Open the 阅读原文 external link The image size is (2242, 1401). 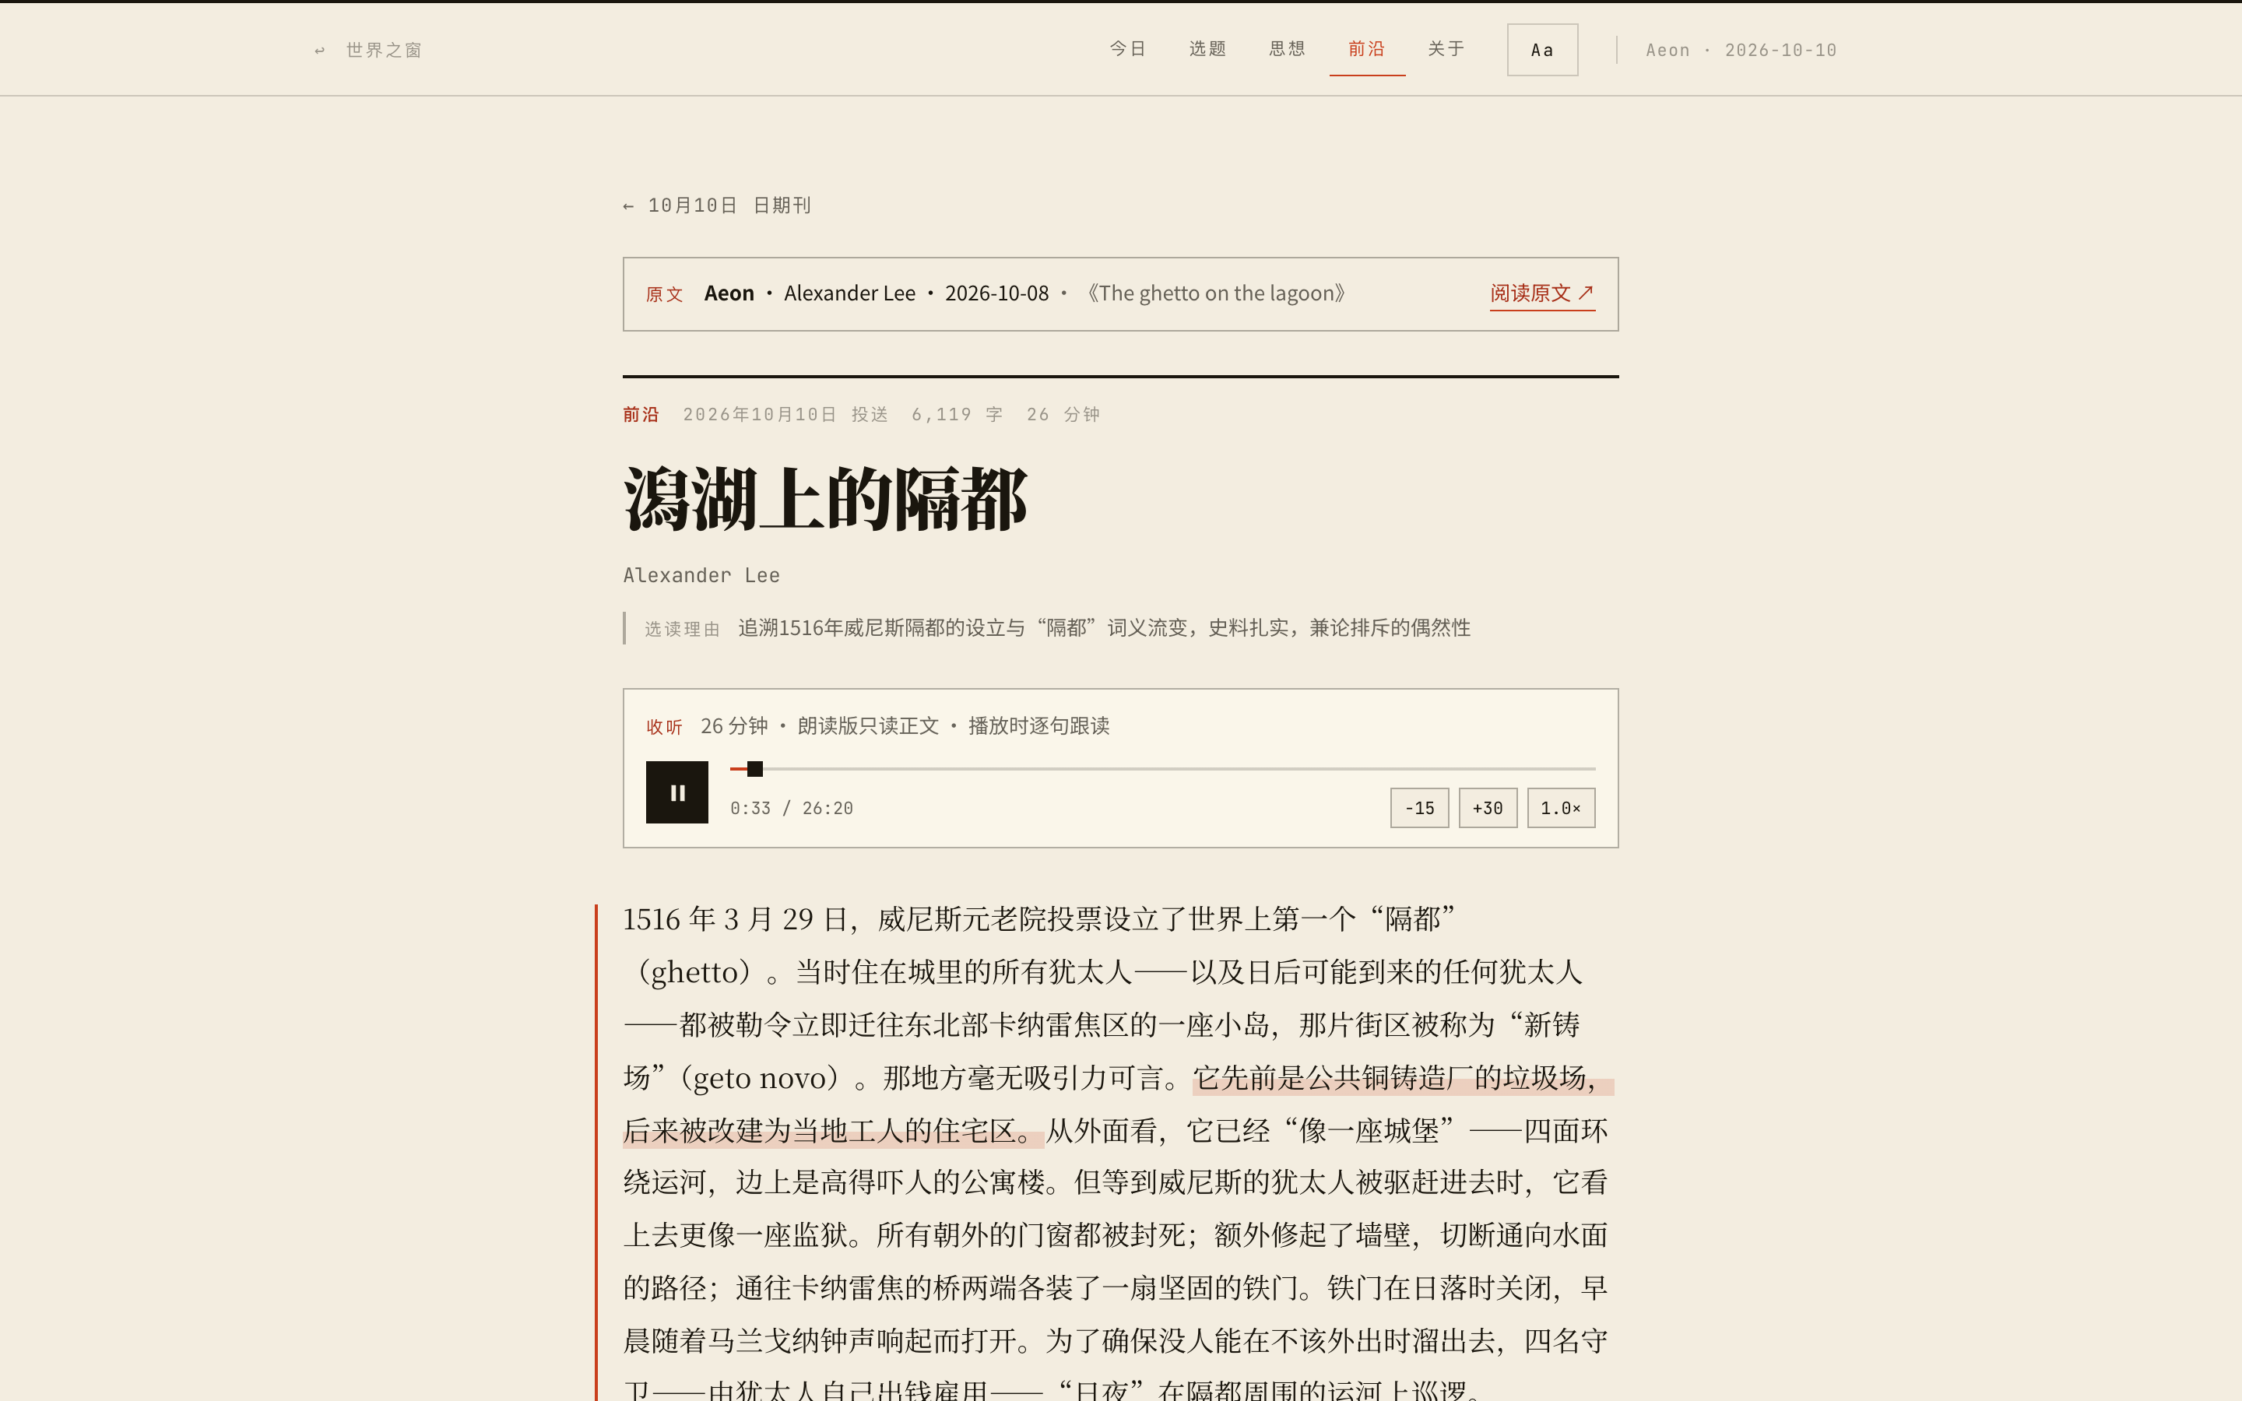click(x=1542, y=293)
